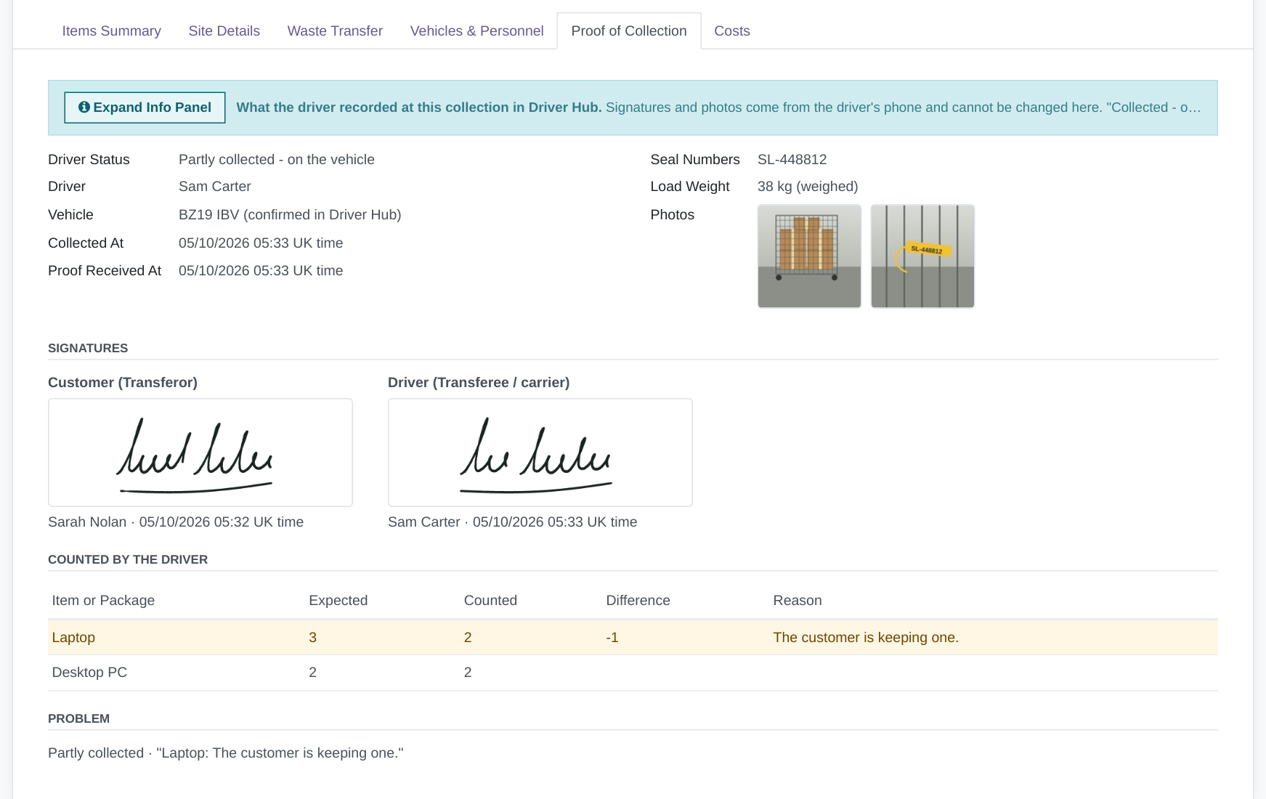Screen dimensions: 1266x799
Task: Click the 'Item or Package' column header
Action: [103, 601]
